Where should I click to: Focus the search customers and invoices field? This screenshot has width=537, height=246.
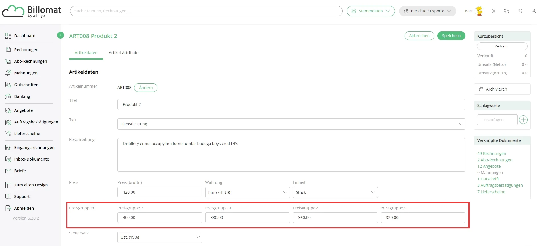[x=206, y=11]
